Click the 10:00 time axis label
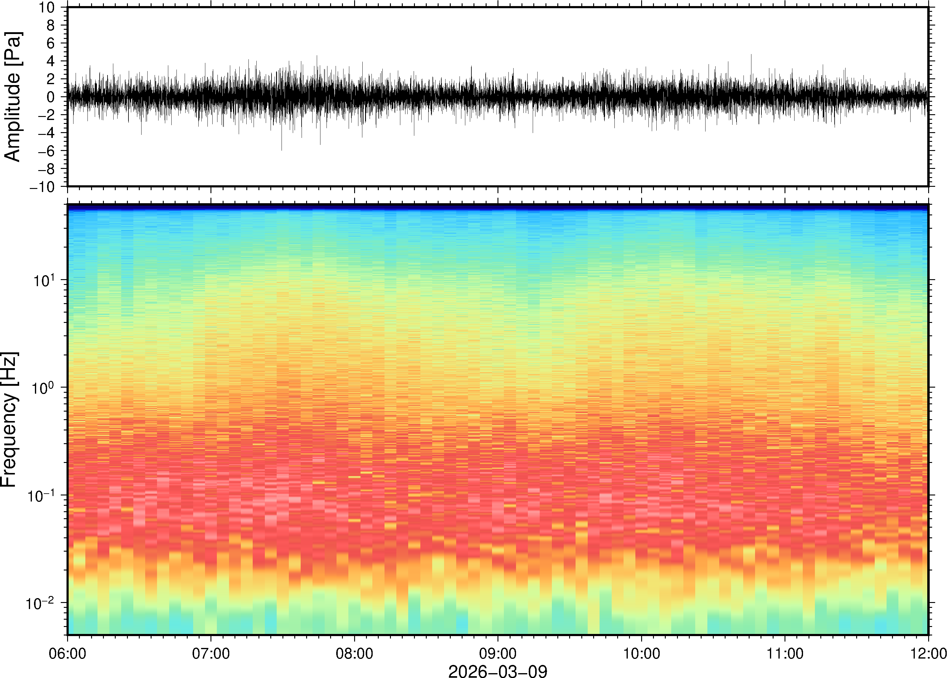The height and width of the screenshot is (678, 947). pos(641,653)
